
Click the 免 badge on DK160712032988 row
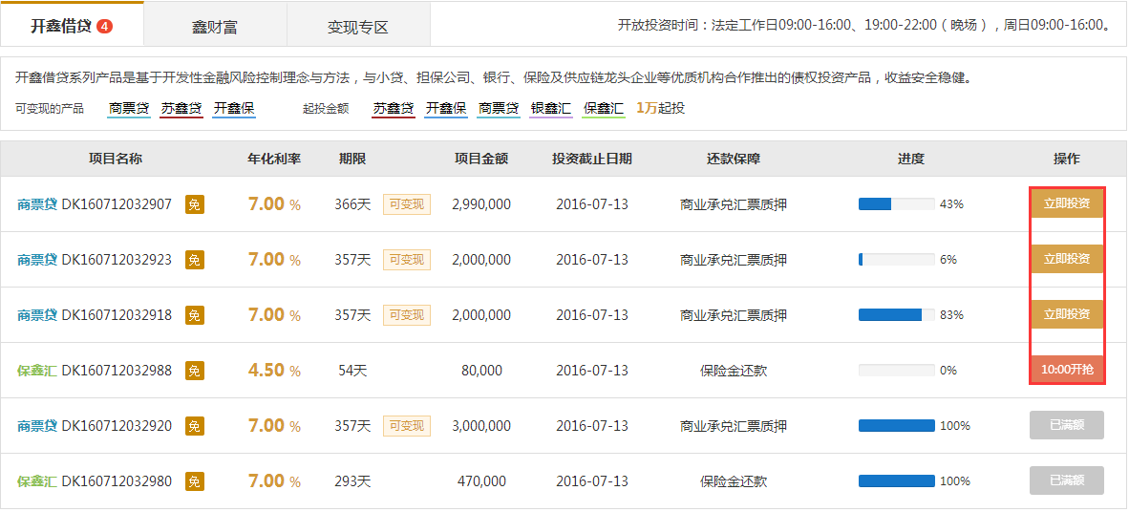click(x=194, y=371)
